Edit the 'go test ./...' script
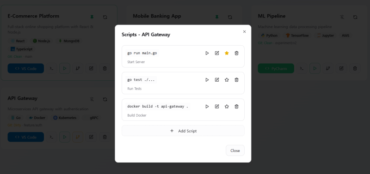 click(x=217, y=80)
